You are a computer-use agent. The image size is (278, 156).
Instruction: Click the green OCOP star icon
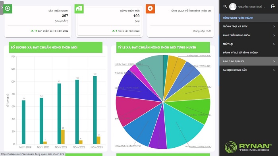tap(8, 8)
